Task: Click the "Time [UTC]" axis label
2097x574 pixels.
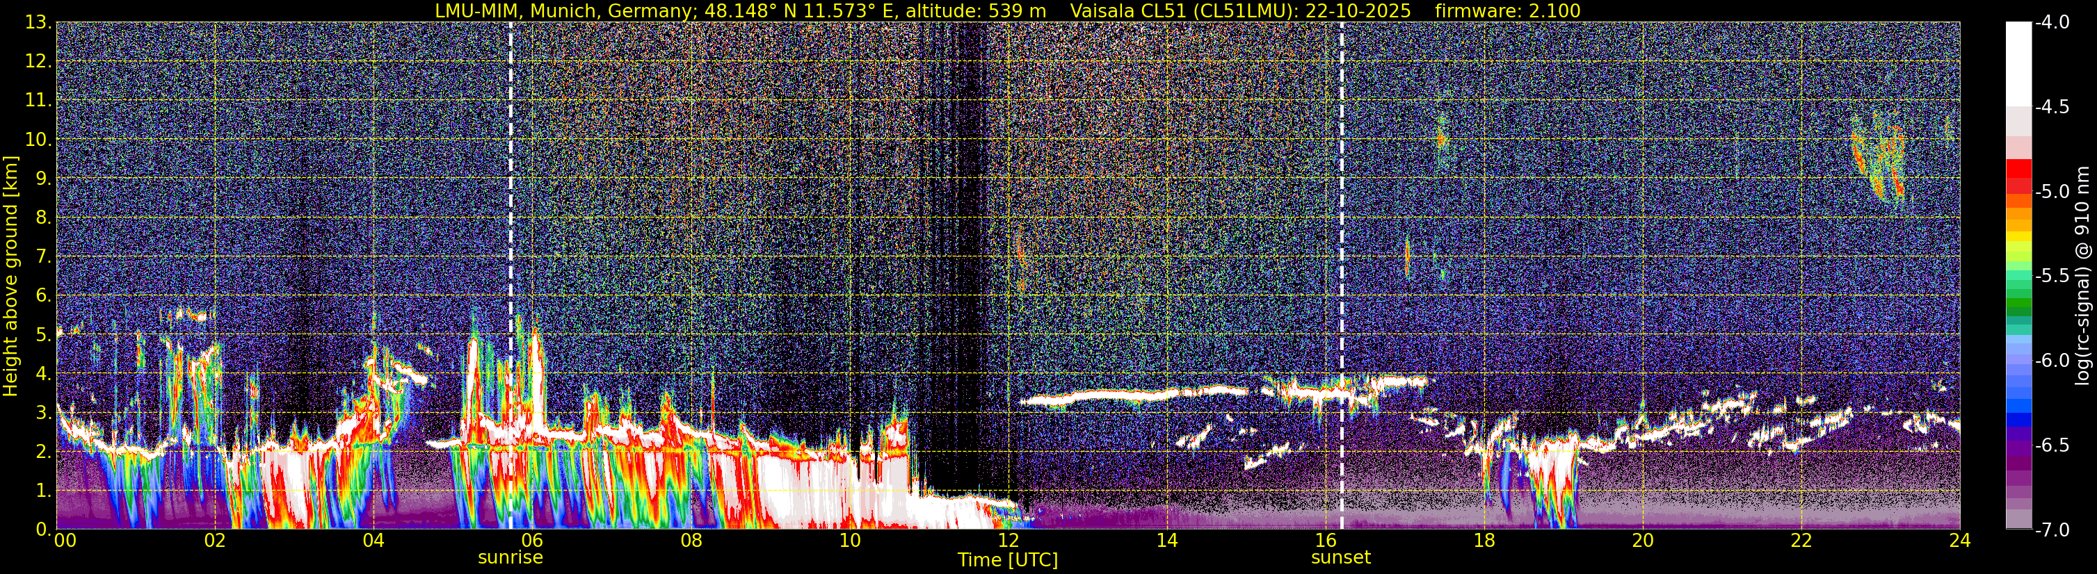Action: [1008, 560]
